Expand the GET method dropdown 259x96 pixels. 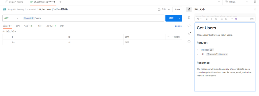click(x=11, y=18)
